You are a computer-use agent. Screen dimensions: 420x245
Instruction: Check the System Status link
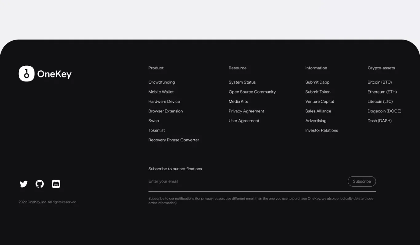pos(242,82)
